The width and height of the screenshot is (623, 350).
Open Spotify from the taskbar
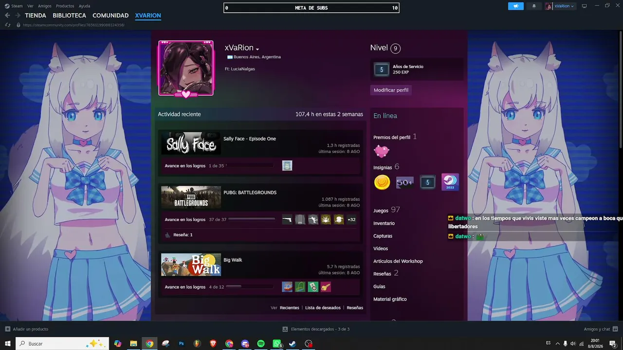tap(261, 344)
